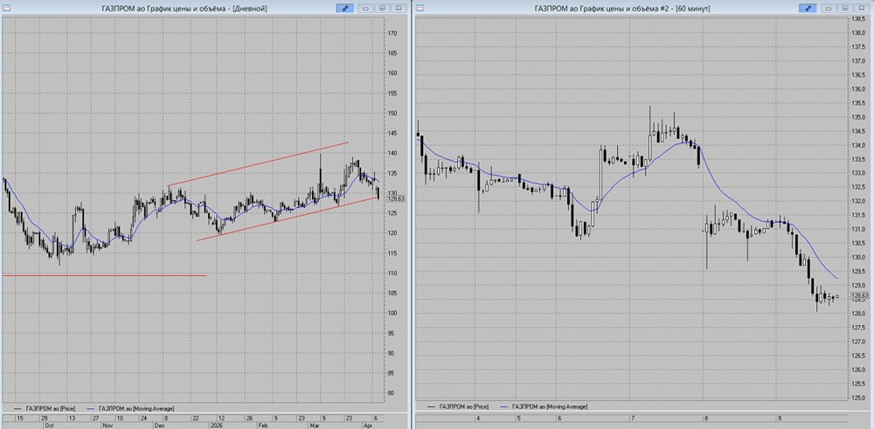Viewport: 874px width, 429px height.
Task: Click the day 9 label on the 60-minute time axis
Action: pyautogui.click(x=780, y=418)
